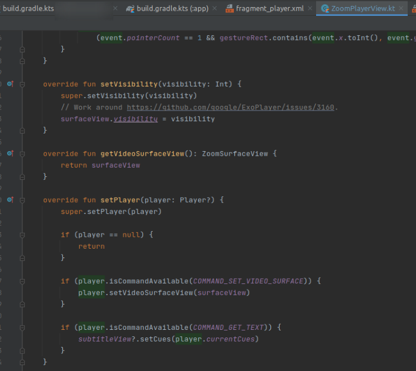The width and height of the screenshot is (416, 371).
Task: Click the getVideoSurfaceView function name
Action: coord(142,154)
